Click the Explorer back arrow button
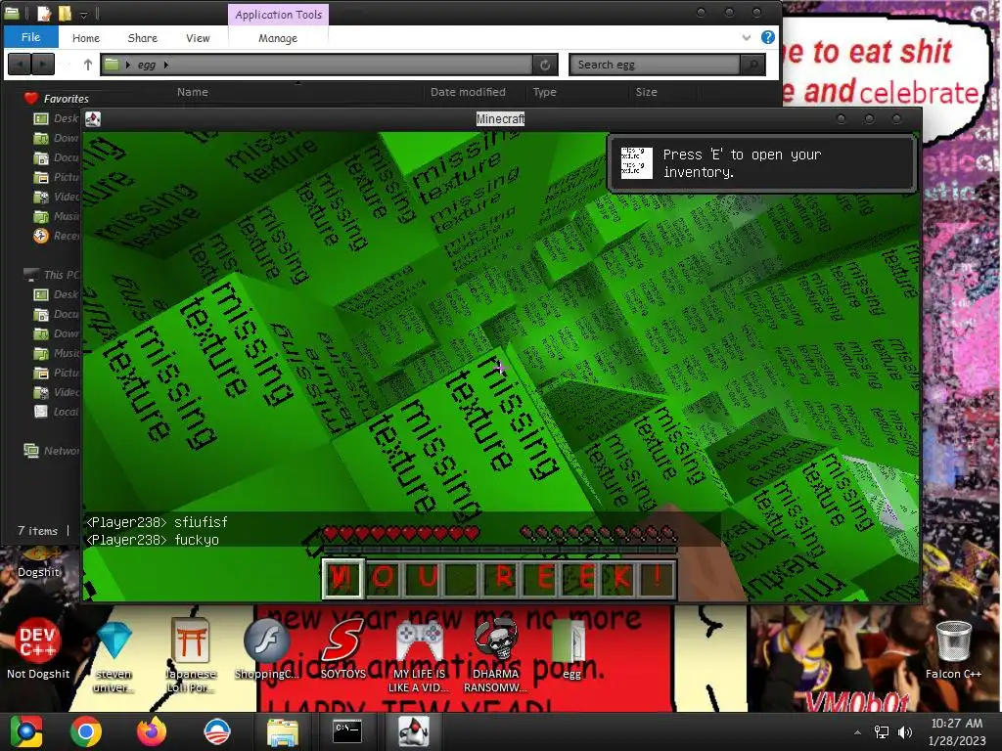The height and width of the screenshot is (751, 1002). 20,65
